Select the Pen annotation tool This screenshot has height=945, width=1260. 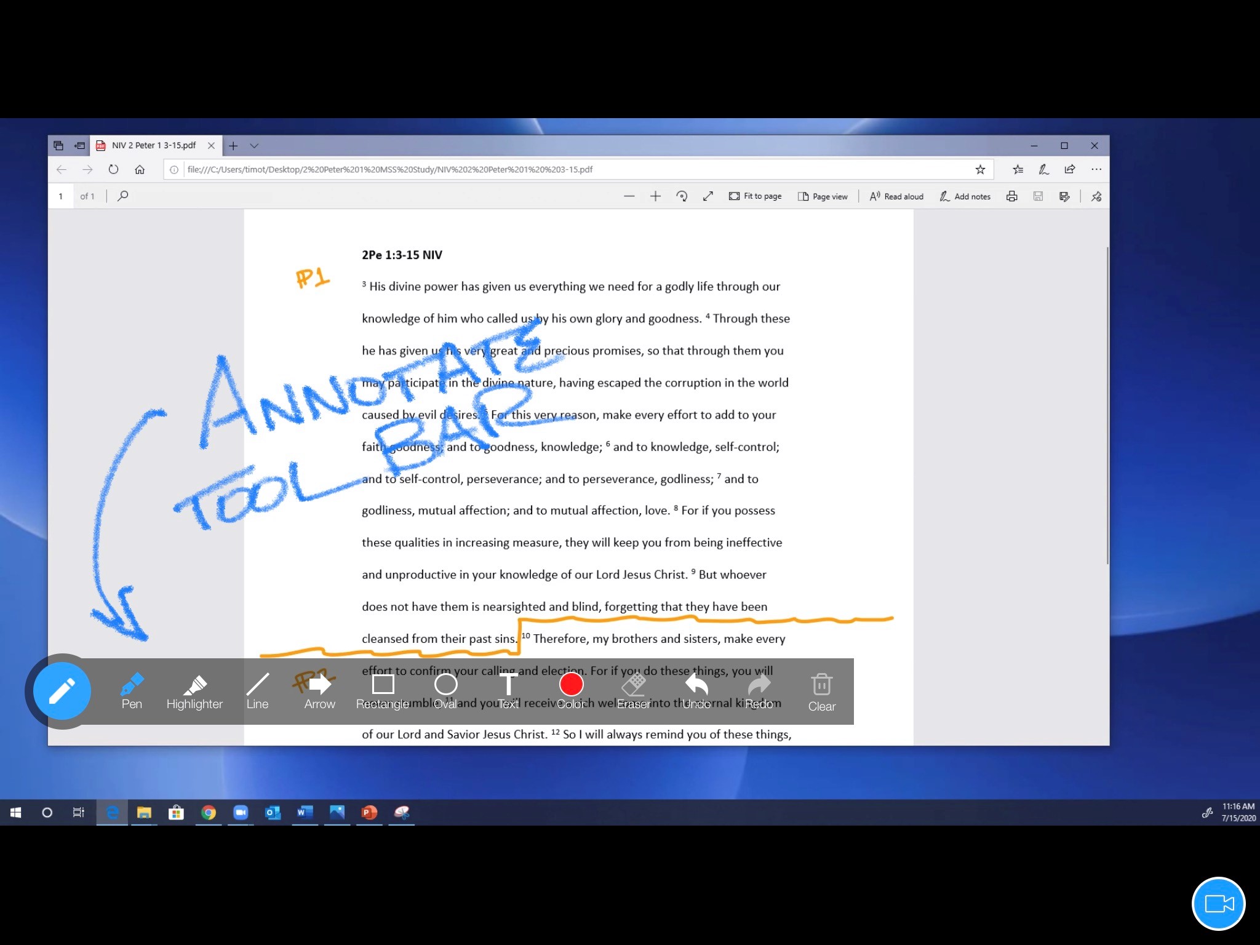pyautogui.click(x=132, y=691)
